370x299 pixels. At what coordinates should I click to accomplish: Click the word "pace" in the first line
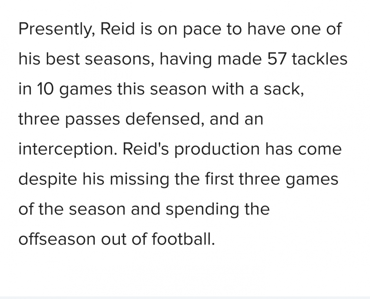pyautogui.click(x=202, y=30)
